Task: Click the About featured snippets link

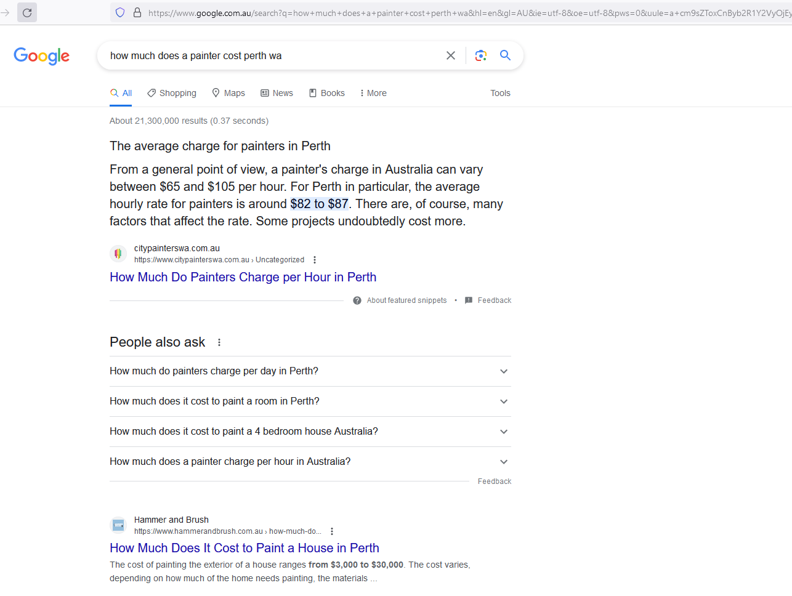Action: (x=406, y=300)
